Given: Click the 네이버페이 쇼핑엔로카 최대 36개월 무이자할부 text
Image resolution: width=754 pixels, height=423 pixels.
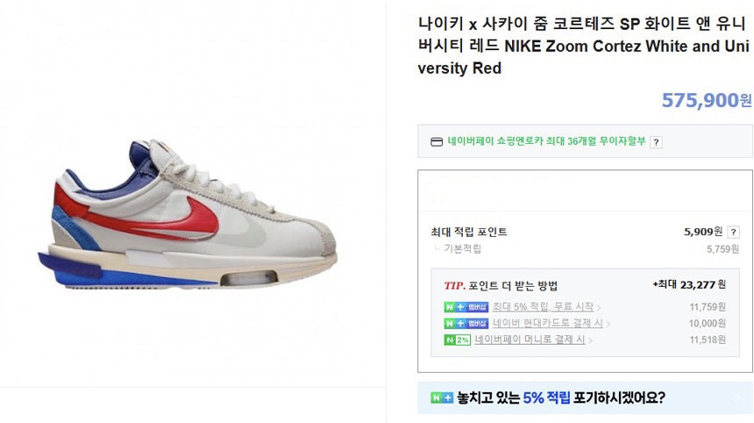Looking at the screenshot, I should tap(546, 141).
